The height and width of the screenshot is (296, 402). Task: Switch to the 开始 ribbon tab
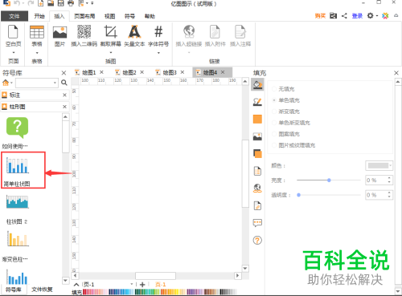[x=39, y=16]
